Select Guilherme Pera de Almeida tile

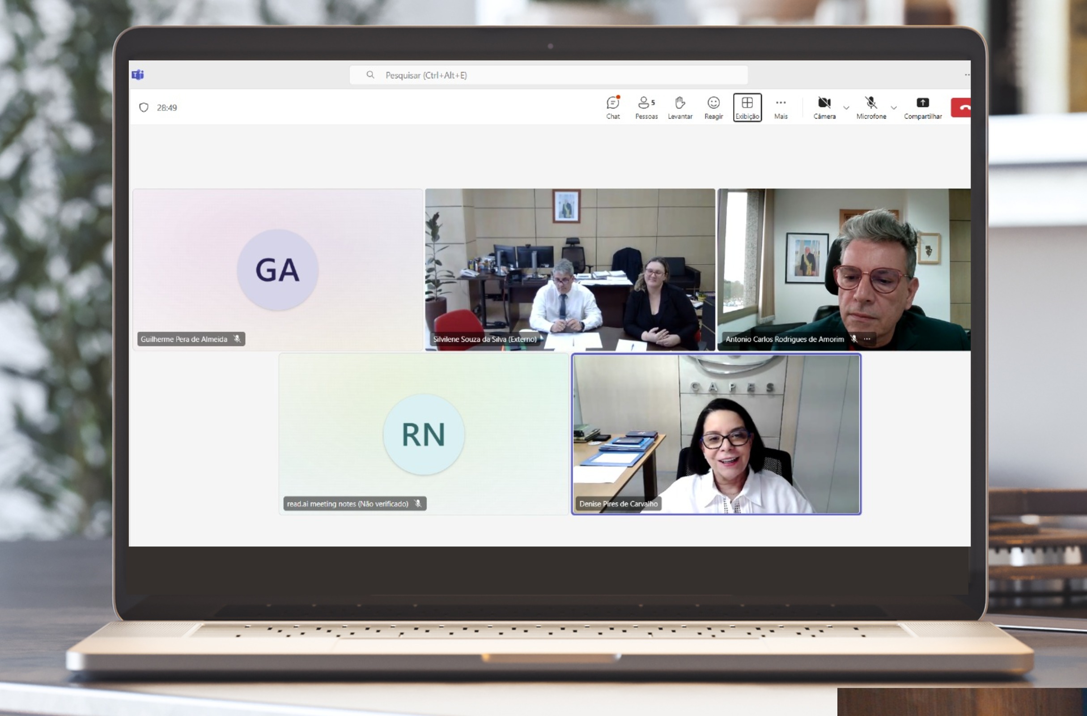[278, 269]
